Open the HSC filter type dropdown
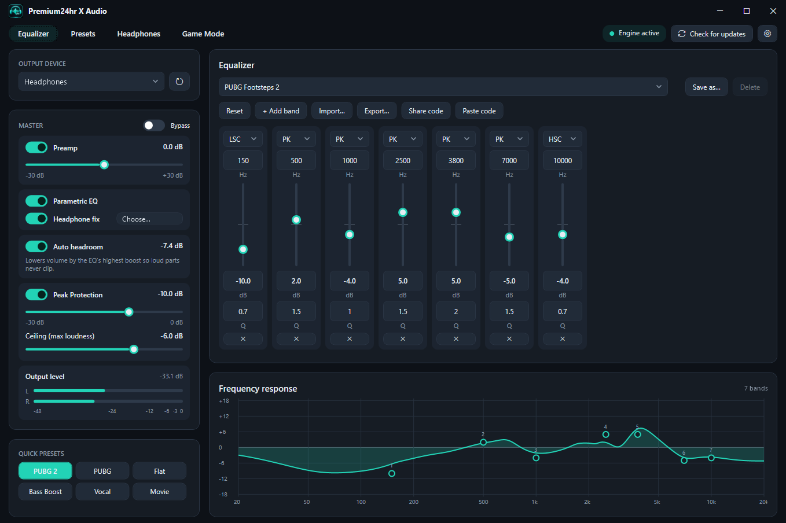Screen dimensions: 786x523 coord(563,139)
